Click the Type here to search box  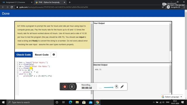click(x=30, y=102)
